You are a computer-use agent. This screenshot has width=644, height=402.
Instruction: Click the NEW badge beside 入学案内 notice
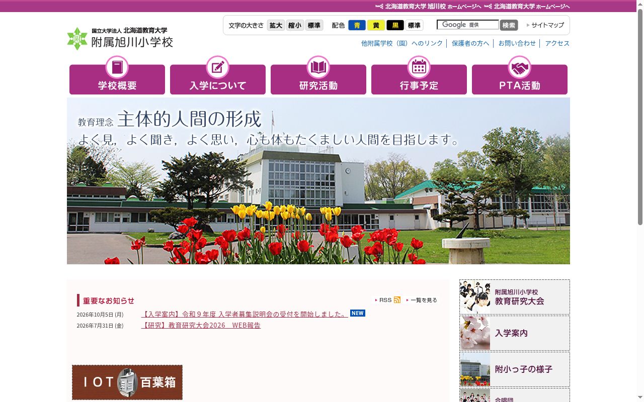[x=358, y=313]
